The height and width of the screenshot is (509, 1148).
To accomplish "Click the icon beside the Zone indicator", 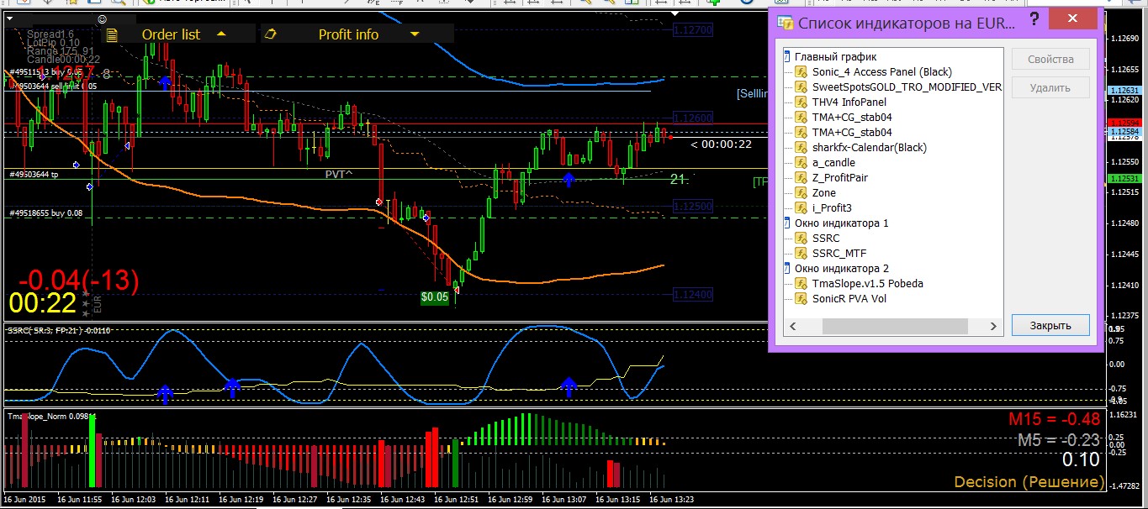I will coord(801,193).
